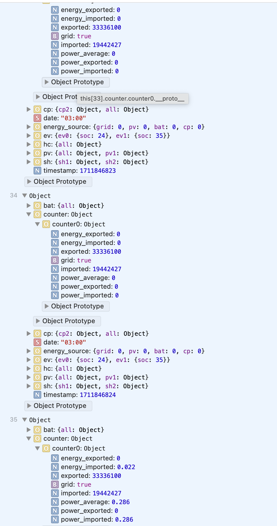The width and height of the screenshot is (277, 526).
Task: Select imported value 19442427 in object 33
Action: point(107,45)
